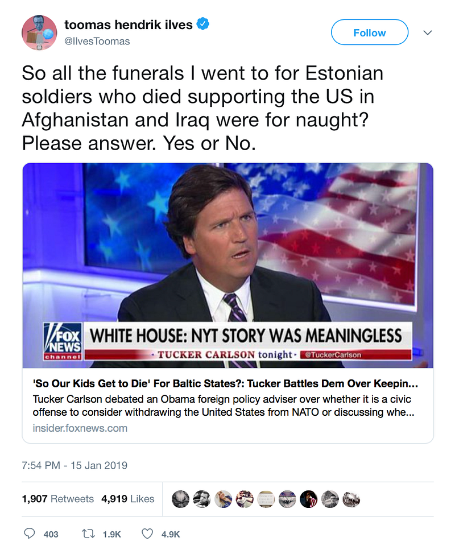Click the last liker avatar in the row

point(351,498)
